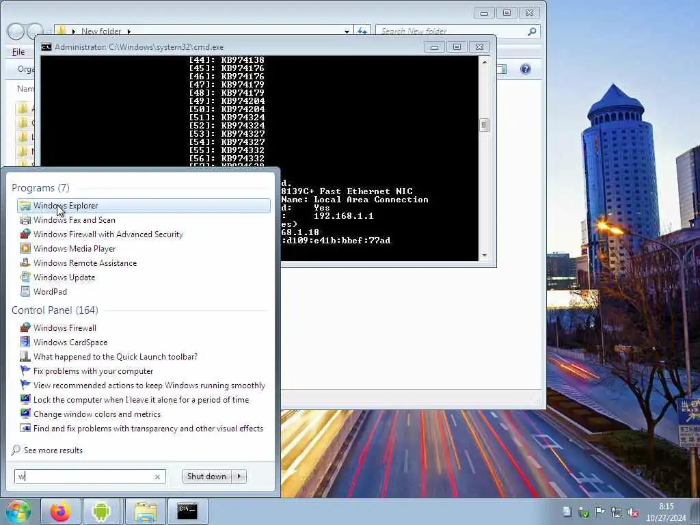Click the Shut down button

point(206,476)
